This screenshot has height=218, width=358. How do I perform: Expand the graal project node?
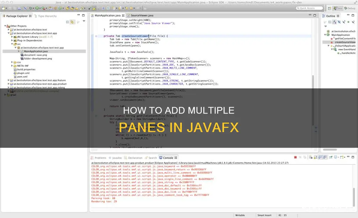[5, 95]
